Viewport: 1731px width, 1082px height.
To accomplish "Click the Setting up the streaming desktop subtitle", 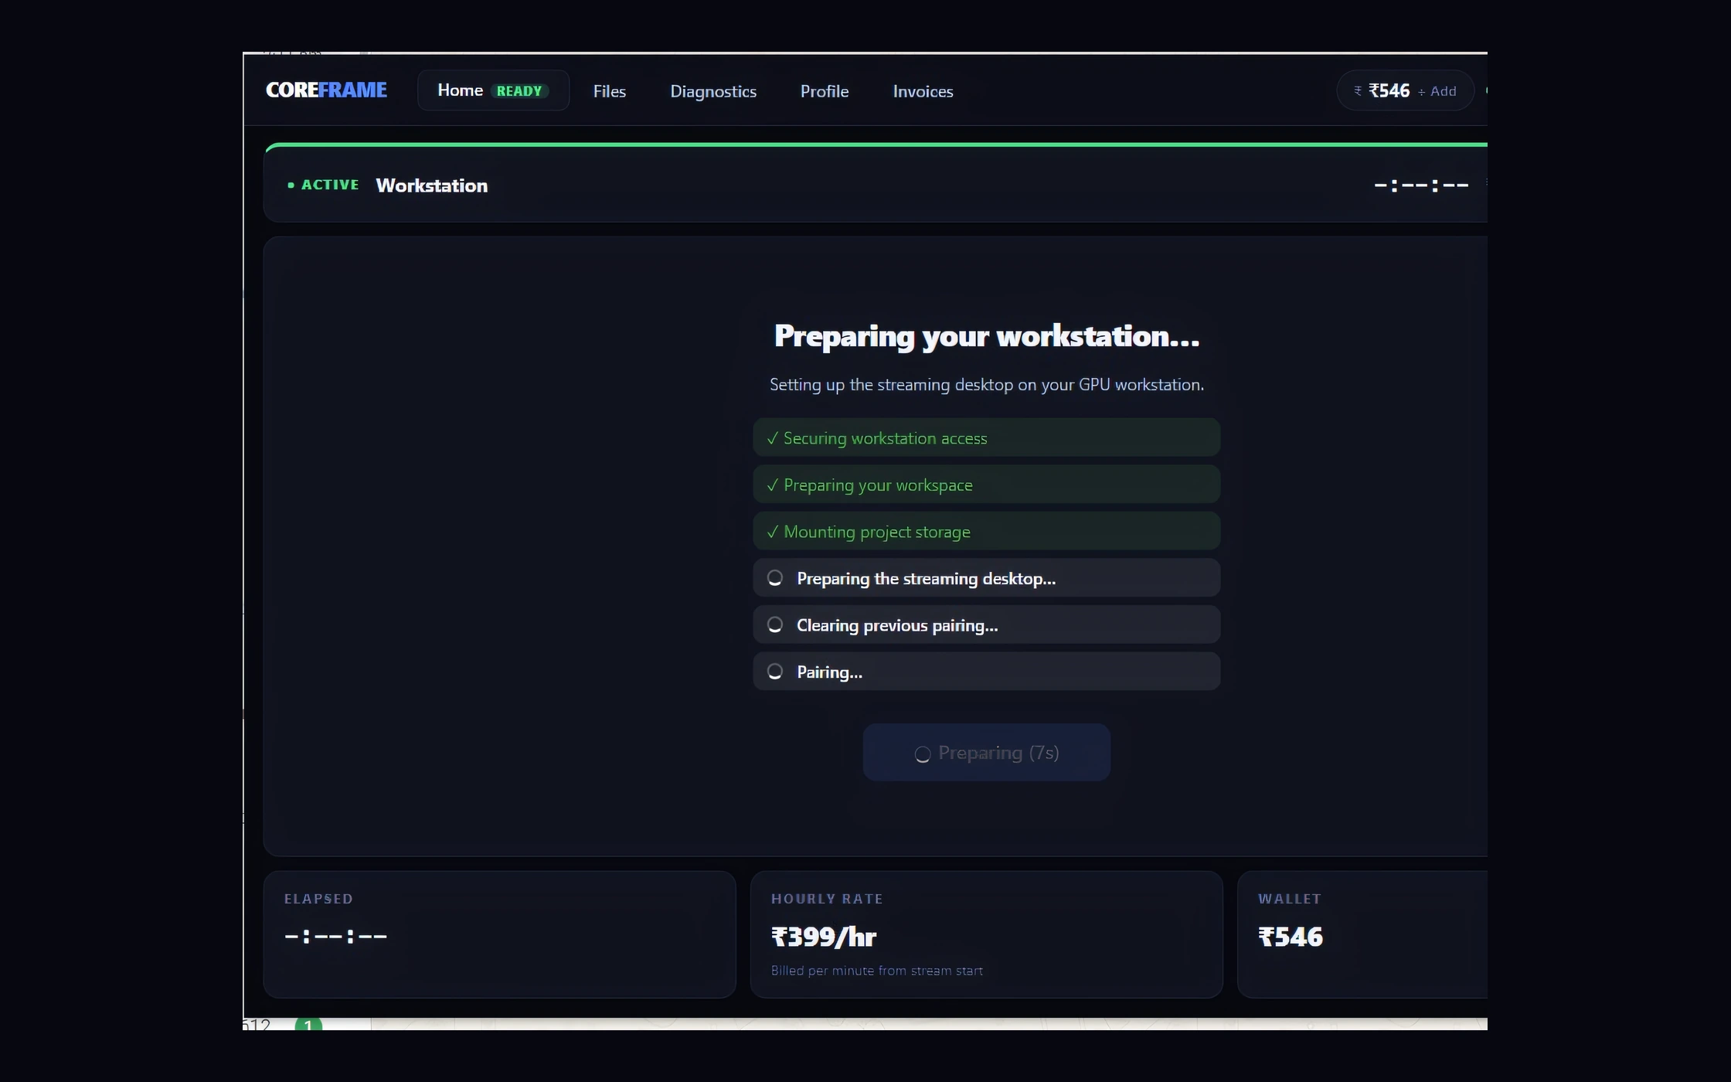I will (986, 384).
